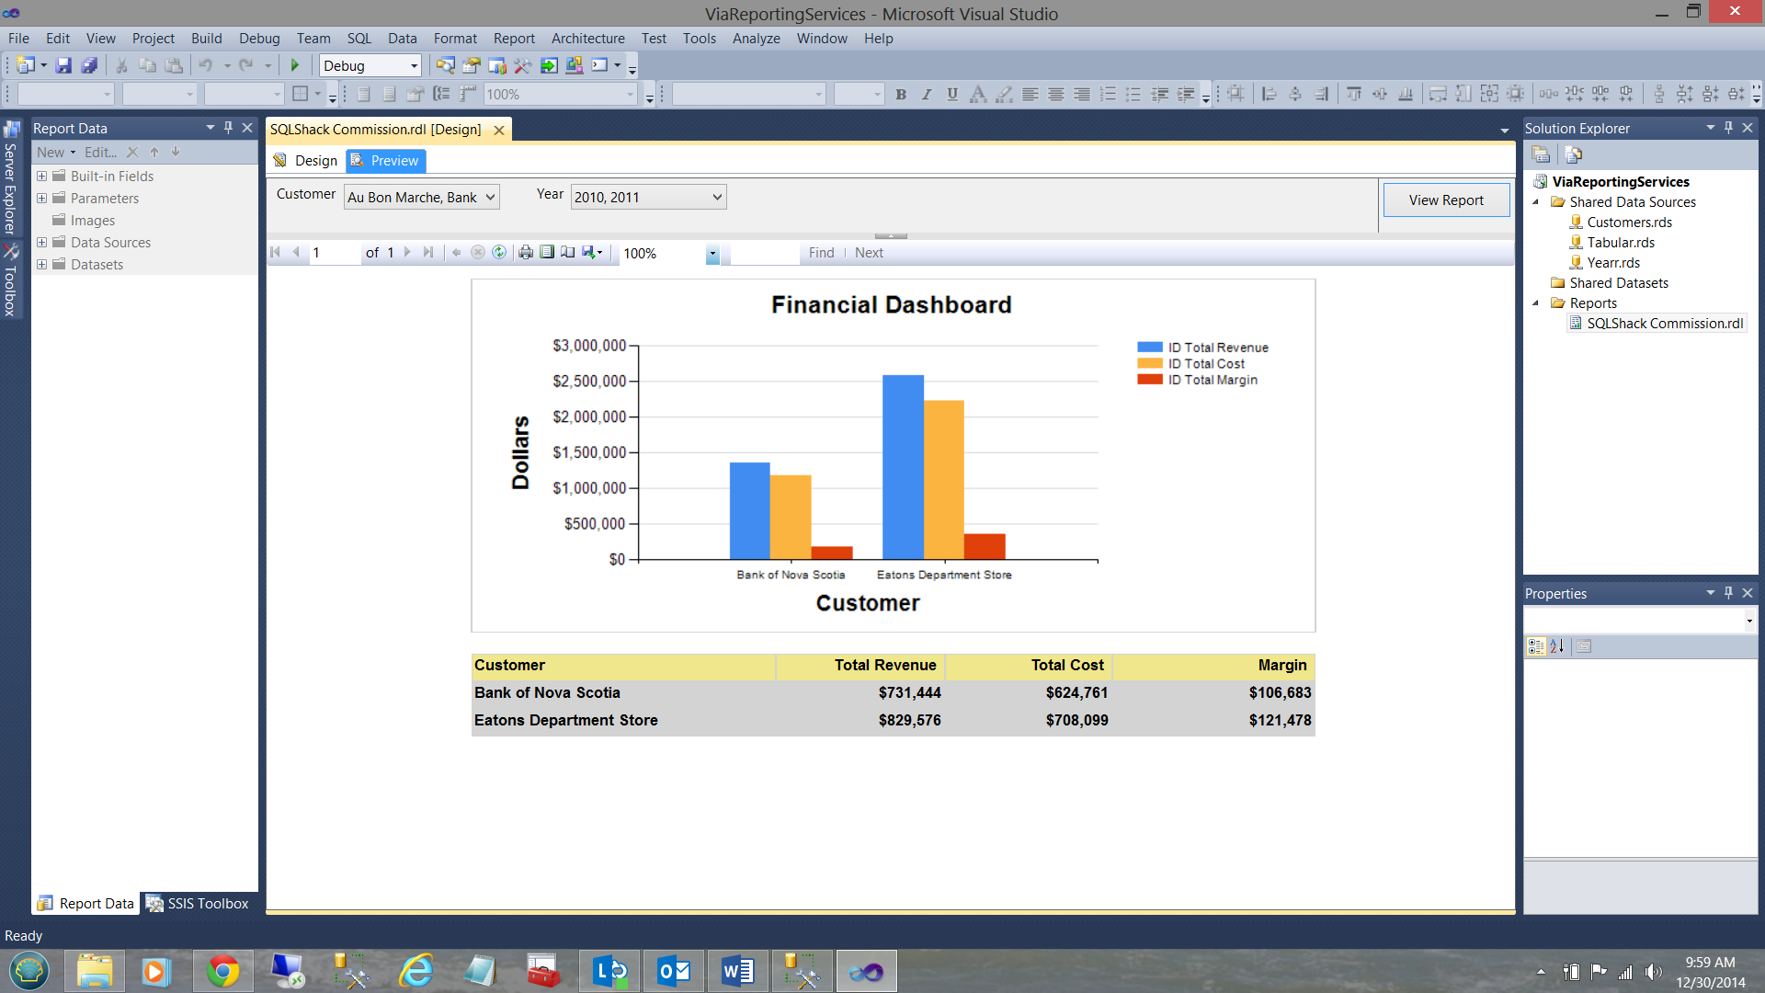This screenshot has height=993, width=1765.
Task: Open Chrome from the taskbar
Action: click(222, 971)
